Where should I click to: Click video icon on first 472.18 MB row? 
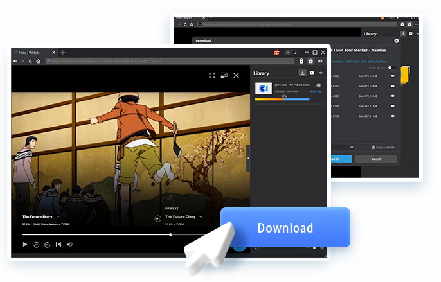393,76
